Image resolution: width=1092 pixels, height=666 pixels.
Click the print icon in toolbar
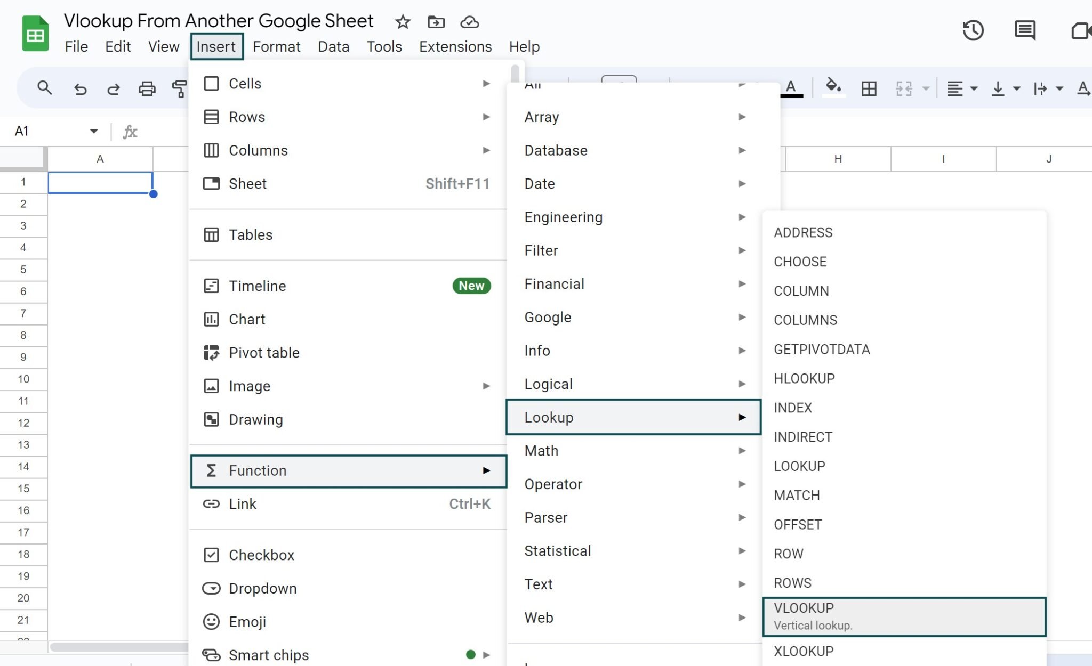(x=147, y=88)
